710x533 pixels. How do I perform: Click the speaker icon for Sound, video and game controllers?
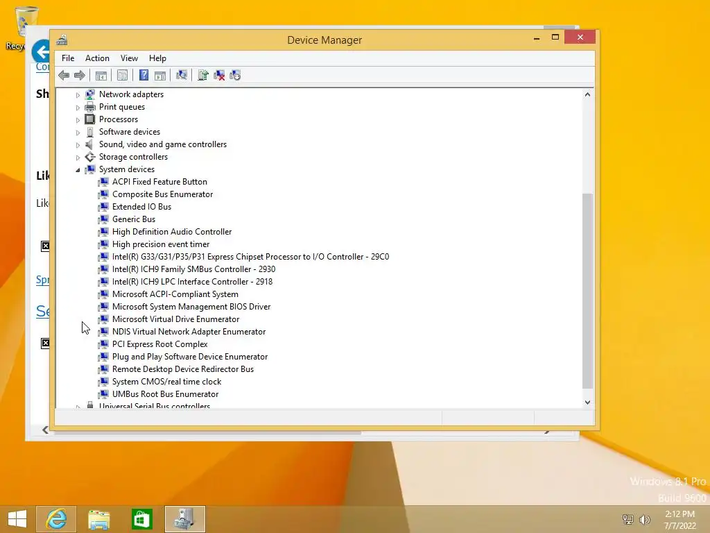coord(90,144)
